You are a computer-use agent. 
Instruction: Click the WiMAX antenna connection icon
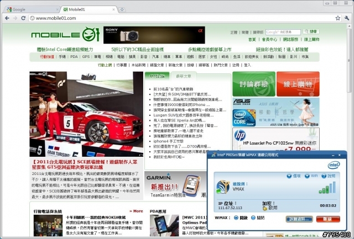coord(222,187)
